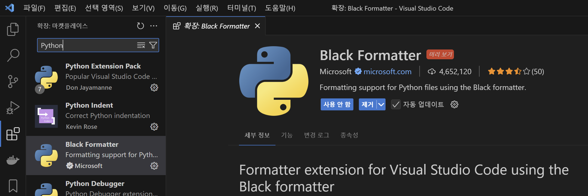Image resolution: width=588 pixels, height=196 pixels.
Task: Open the marketplace views and more actions menu
Action: (x=154, y=26)
